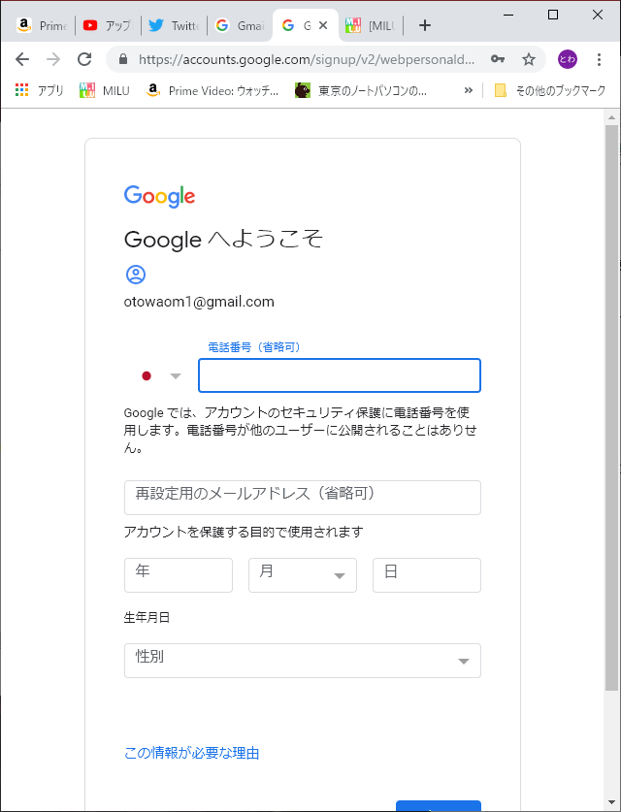Screen dimensions: 621x812
Task: Click the 年 birth year field
Action: click(179, 575)
